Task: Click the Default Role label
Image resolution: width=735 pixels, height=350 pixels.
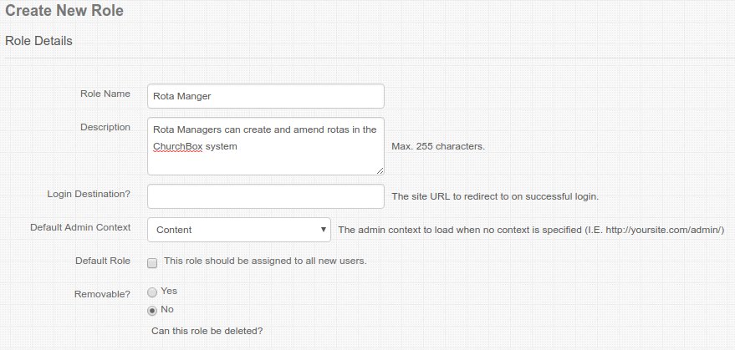Action: click(102, 261)
